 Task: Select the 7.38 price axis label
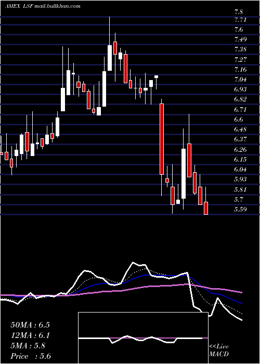click(x=241, y=49)
